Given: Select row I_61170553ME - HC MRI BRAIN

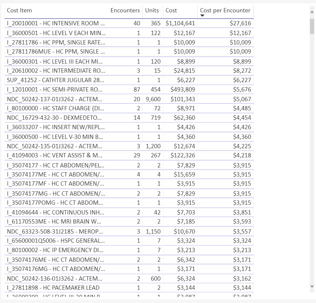Looking at the screenshot, I should click(x=129, y=222).
